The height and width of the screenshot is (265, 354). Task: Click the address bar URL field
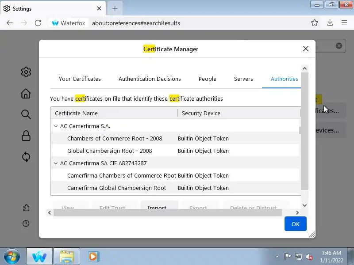pyautogui.click(x=199, y=23)
